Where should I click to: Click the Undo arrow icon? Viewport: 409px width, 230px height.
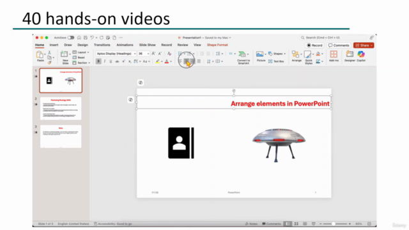(x=92, y=38)
